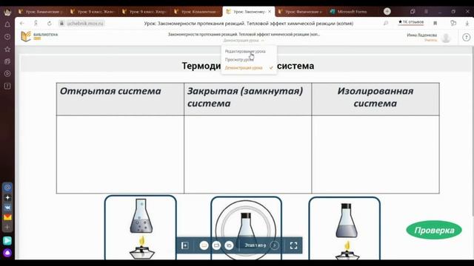474x266 pixels.
Task: Open the 1K отзывов reviews link
Action: click(x=411, y=22)
